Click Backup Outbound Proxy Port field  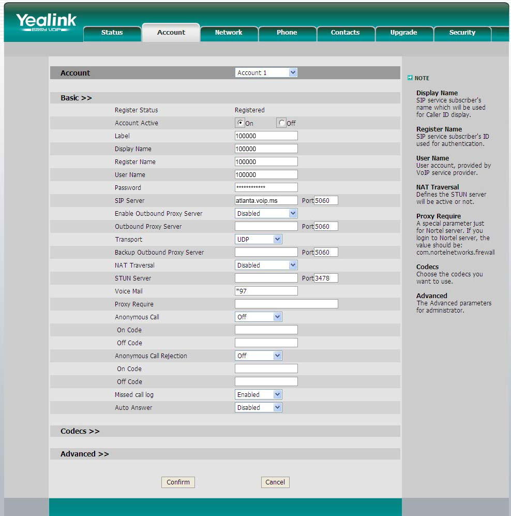click(x=326, y=252)
